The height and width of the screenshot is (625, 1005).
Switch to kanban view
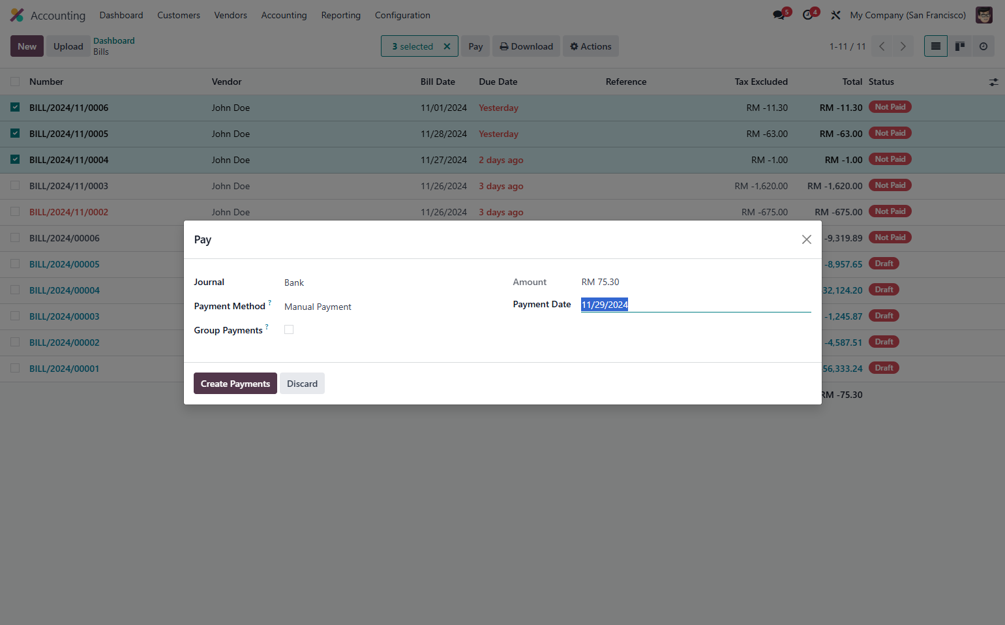coord(960,46)
